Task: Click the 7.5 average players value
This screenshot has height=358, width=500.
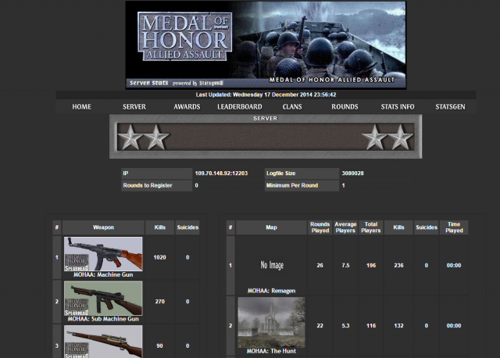Action: (x=345, y=266)
